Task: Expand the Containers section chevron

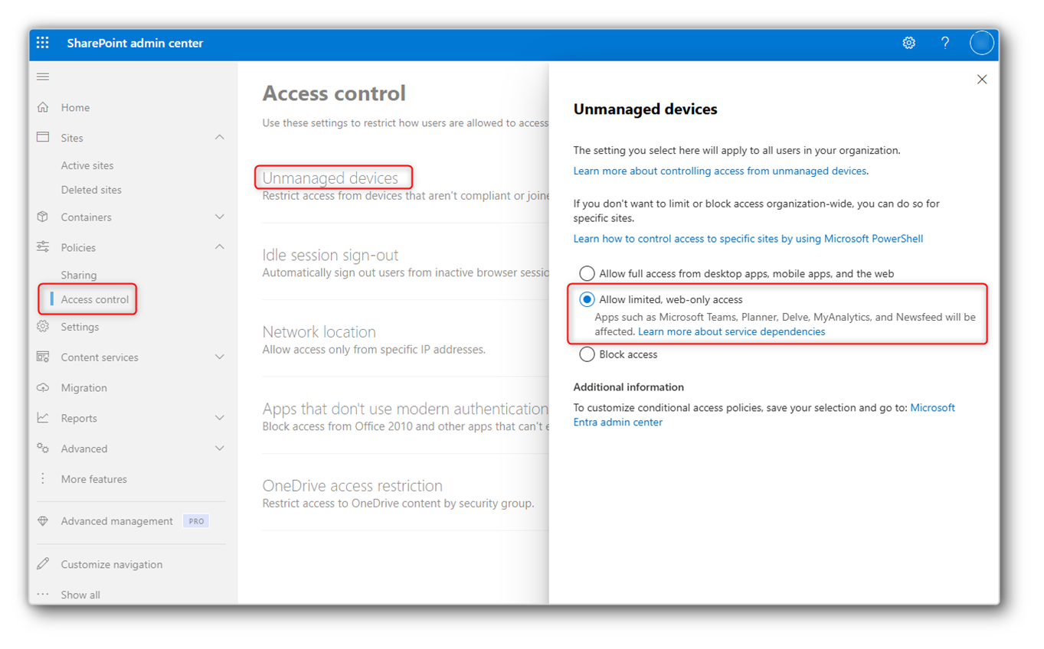Action: 220,217
